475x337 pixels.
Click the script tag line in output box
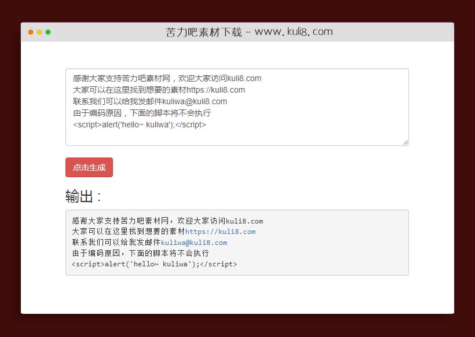[x=154, y=263]
